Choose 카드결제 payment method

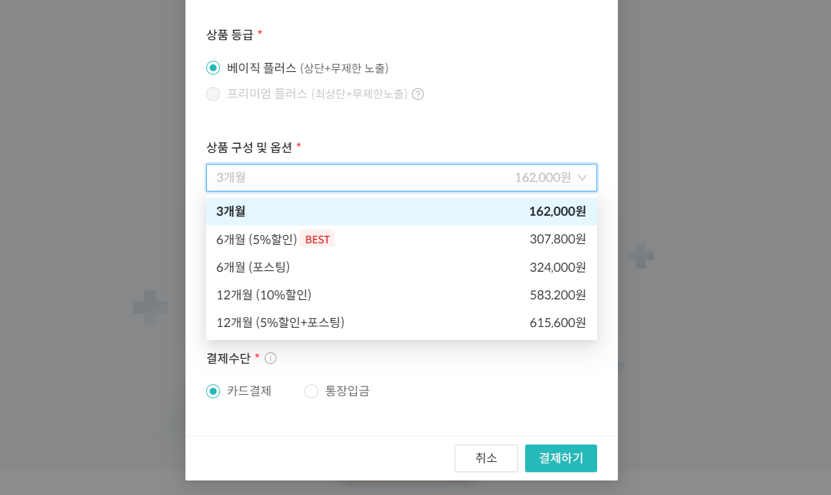pos(213,391)
